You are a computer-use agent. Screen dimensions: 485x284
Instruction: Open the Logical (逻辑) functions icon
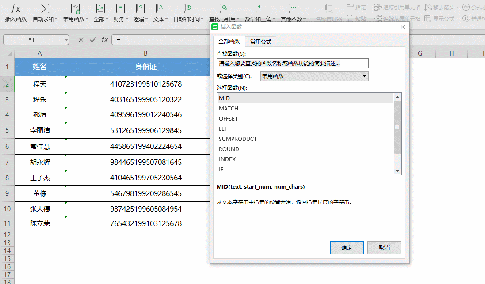(x=140, y=9)
